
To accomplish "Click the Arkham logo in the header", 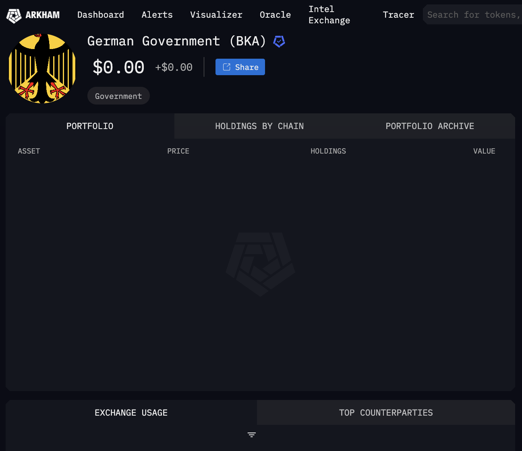I will (x=33, y=15).
